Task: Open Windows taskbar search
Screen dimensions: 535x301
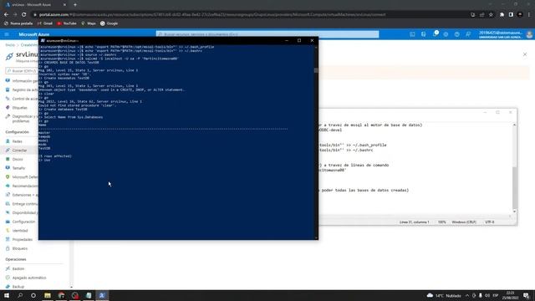Action: 20,295
